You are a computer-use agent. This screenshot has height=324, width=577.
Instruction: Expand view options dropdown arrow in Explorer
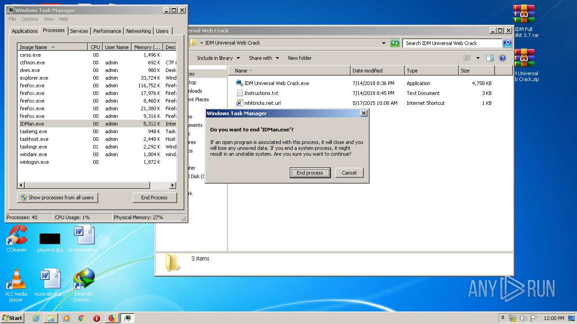point(478,58)
